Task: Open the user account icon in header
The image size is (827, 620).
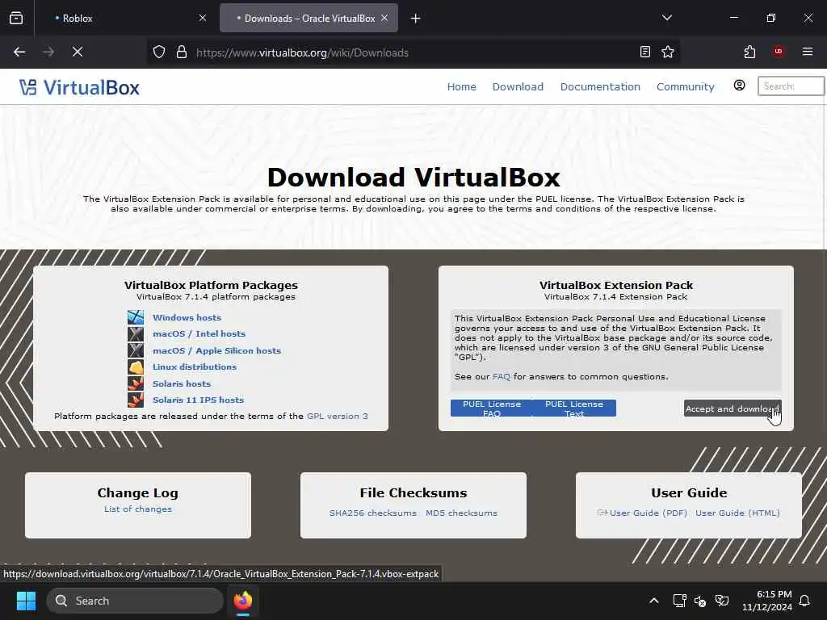Action: point(740,86)
